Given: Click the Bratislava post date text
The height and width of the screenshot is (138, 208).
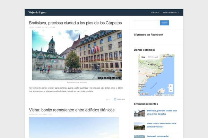Looking at the screenshot, I should [42, 27].
